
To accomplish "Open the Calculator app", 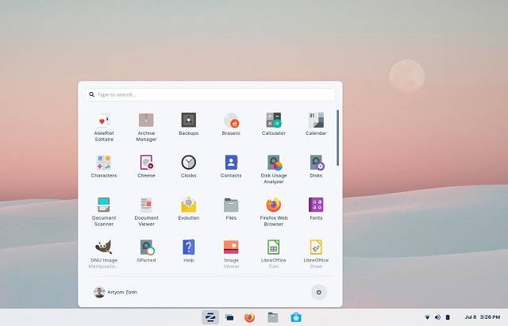I will [273, 124].
